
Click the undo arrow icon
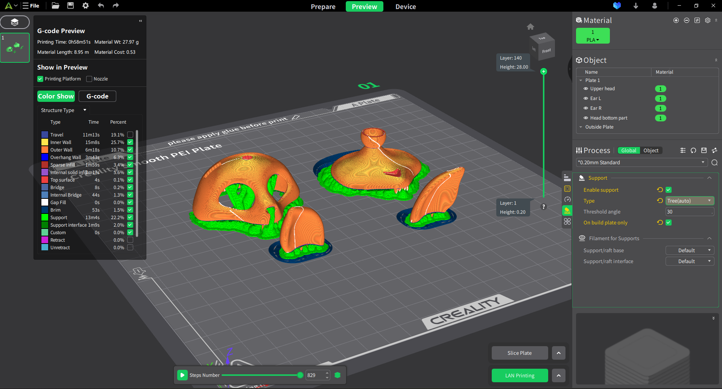pos(100,6)
